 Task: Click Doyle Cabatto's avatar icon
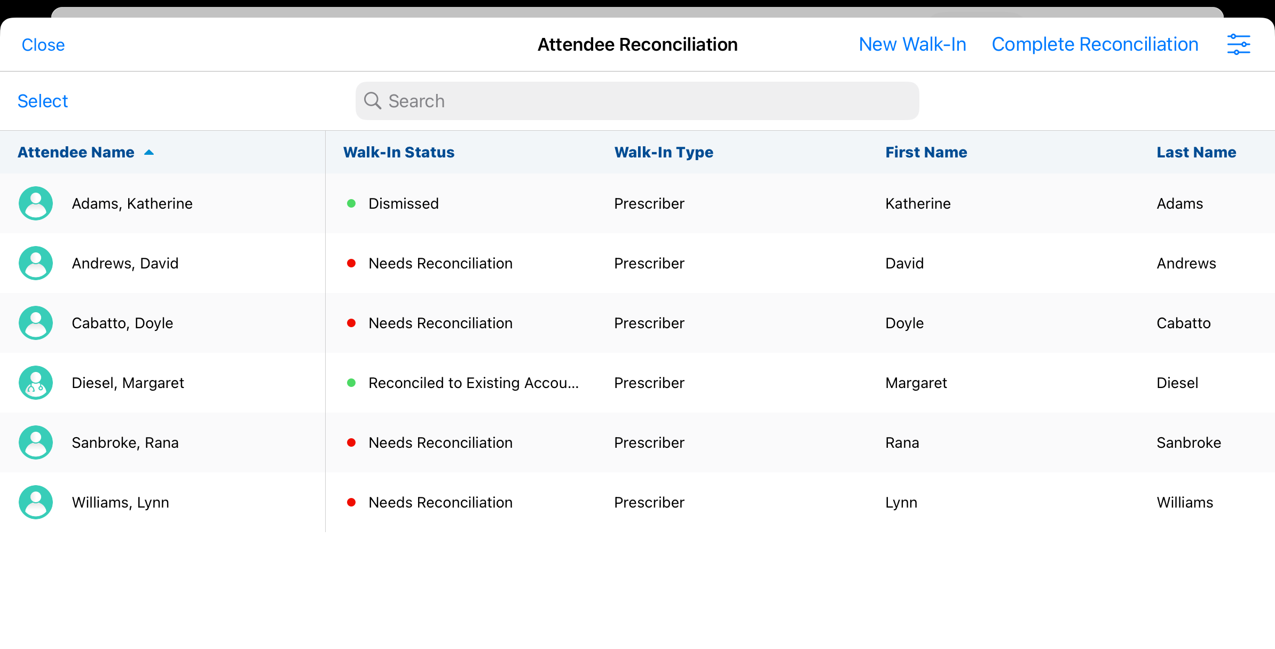point(36,323)
